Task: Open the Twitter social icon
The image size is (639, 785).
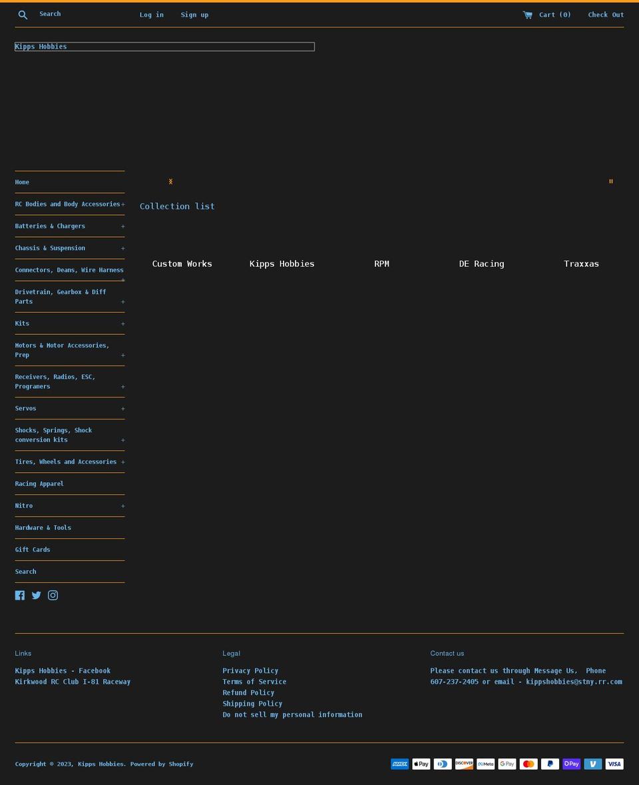Action: [37, 595]
